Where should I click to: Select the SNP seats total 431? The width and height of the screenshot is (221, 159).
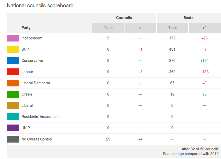point(172,49)
